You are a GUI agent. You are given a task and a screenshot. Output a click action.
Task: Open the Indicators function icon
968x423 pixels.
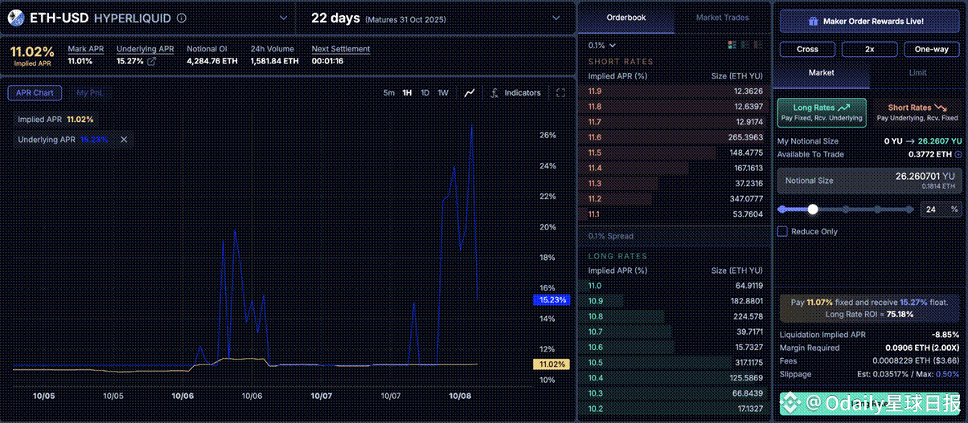[x=494, y=93]
